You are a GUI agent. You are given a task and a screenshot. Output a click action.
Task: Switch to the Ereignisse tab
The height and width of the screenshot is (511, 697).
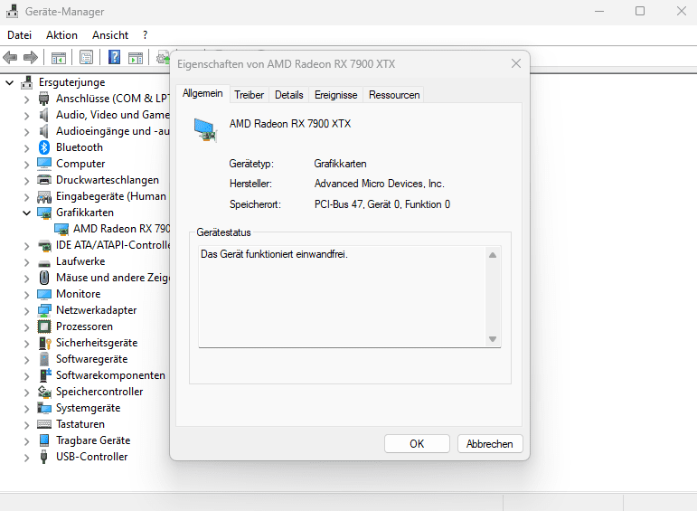336,95
